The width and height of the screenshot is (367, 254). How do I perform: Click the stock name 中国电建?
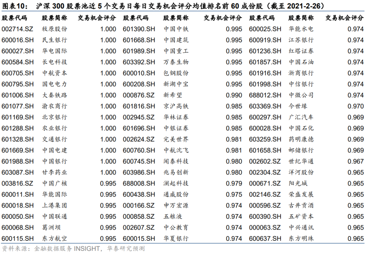click(54, 150)
